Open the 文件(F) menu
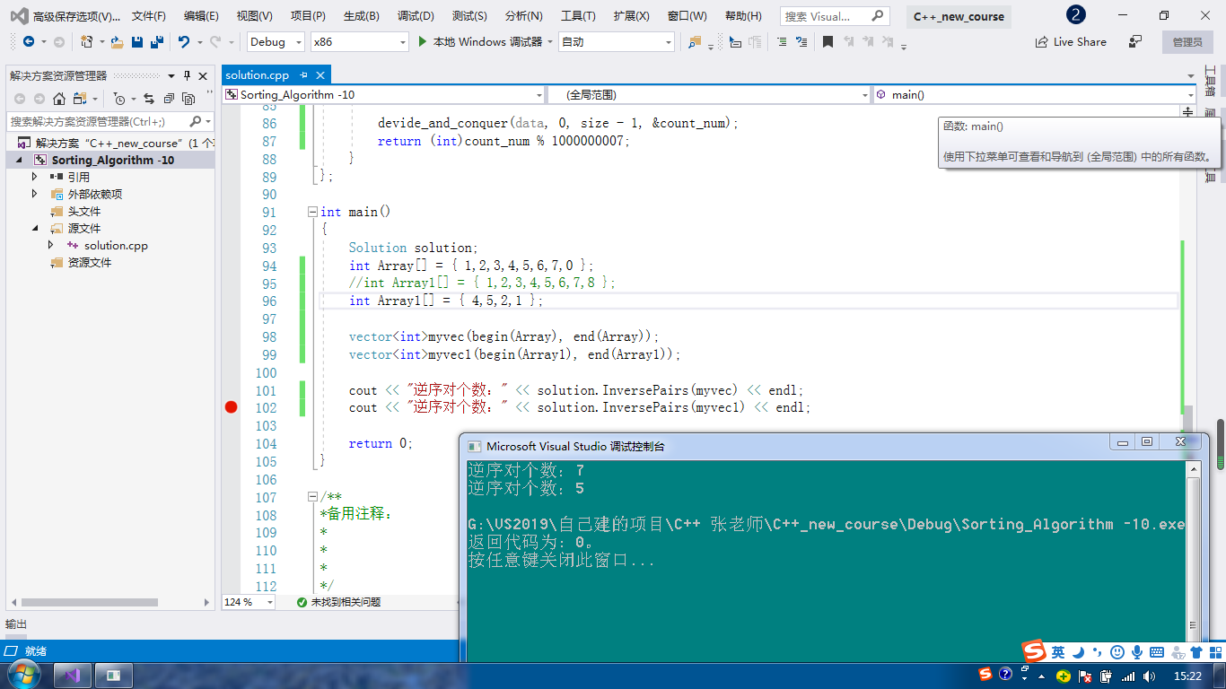1226x689 pixels. point(149,16)
